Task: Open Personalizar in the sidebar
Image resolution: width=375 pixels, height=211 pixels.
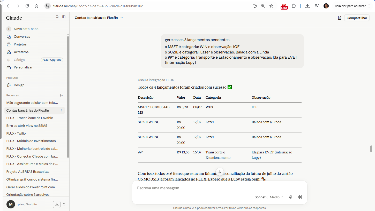Action: pyautogui.click(x=23, y=67)
